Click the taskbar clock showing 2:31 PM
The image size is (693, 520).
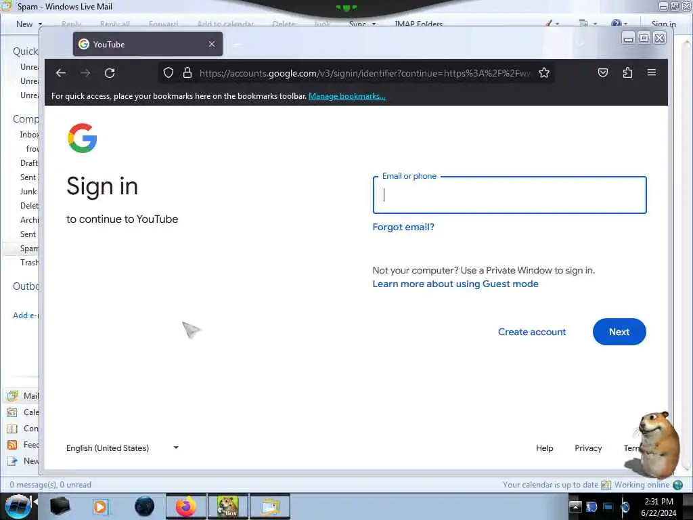point(658,506)
